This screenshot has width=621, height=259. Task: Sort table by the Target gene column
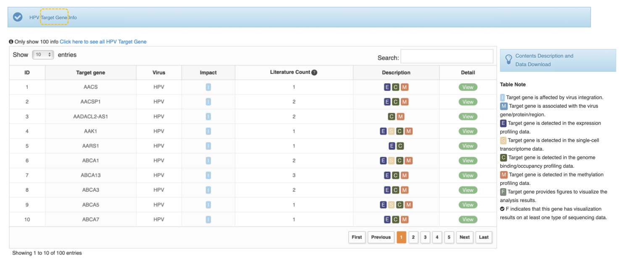[91, 73]
